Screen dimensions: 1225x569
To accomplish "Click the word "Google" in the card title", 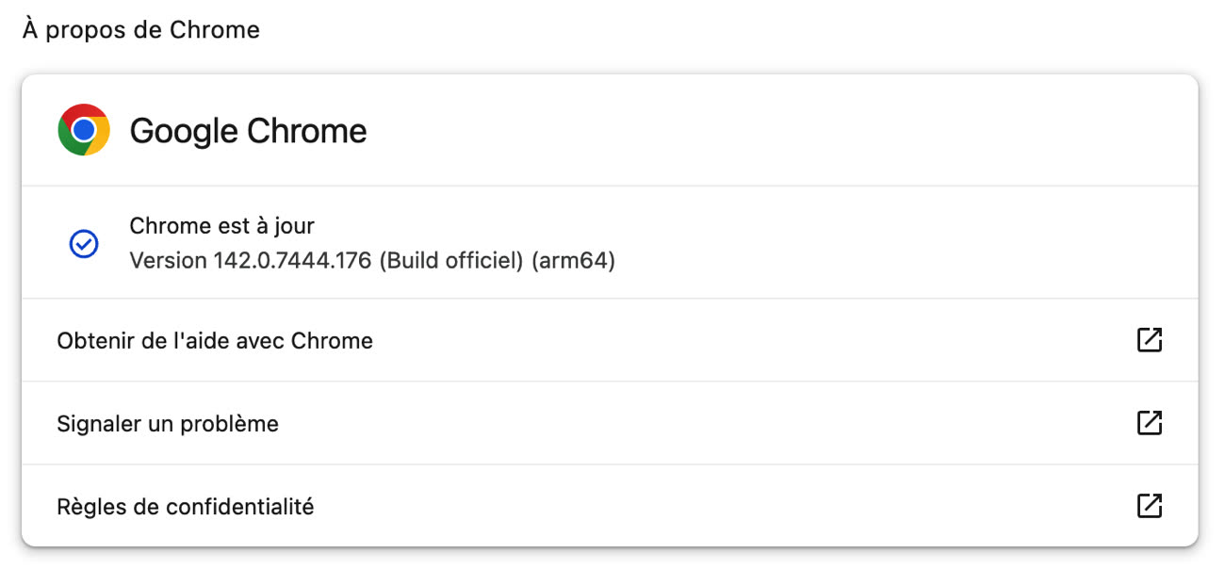I will click(185, 131).
